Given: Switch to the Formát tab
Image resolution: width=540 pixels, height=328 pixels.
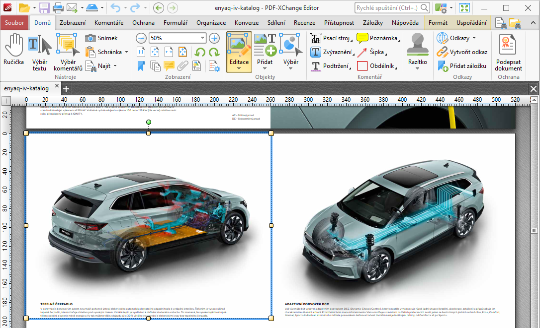Looking at the screenshot, I should click(438, 23).
